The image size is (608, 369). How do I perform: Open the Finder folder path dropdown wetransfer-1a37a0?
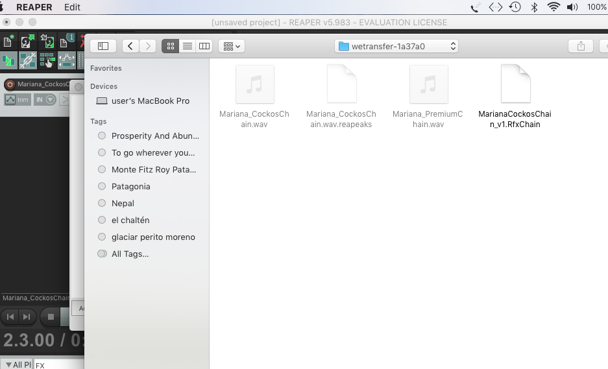(x=396, y=46)
